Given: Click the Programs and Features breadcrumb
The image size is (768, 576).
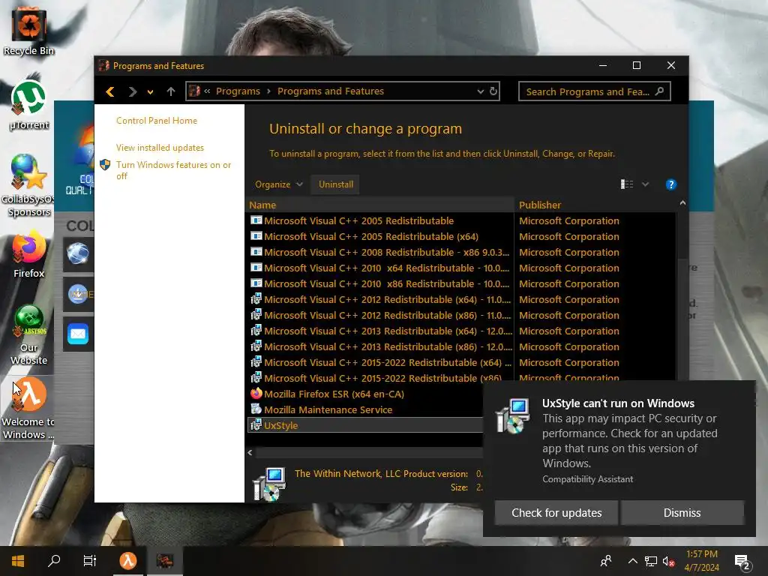Looking at the screenshot, I should coord(331,91).
